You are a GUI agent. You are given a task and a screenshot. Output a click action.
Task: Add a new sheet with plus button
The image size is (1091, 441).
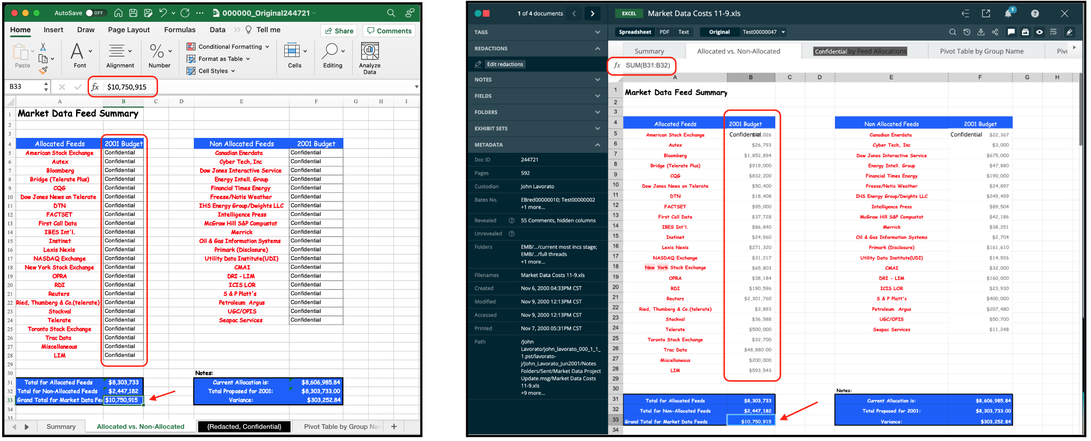pyautogui.click(x=394, y=426)
